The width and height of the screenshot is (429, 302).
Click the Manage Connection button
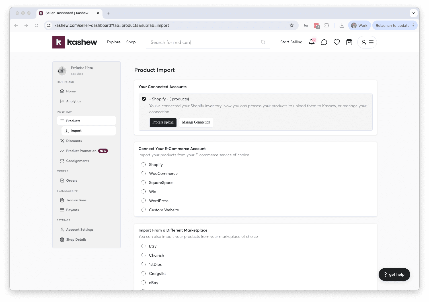click(x=196, y=122)
